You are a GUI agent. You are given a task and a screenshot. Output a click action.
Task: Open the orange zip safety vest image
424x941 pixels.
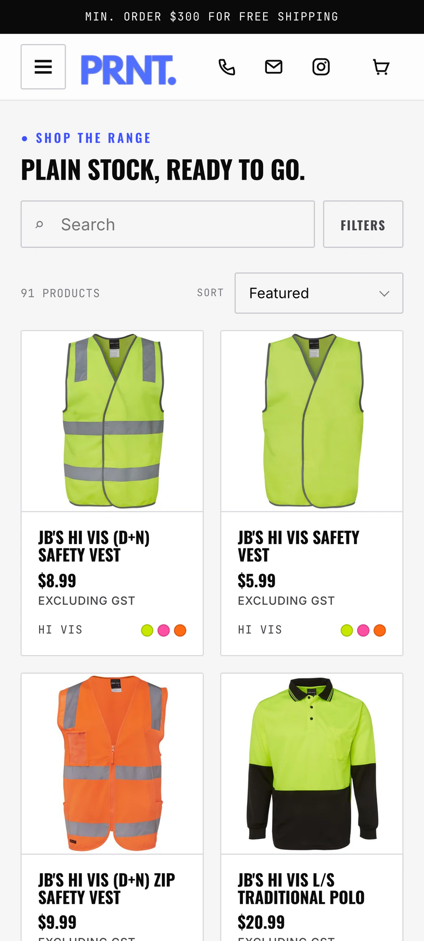click(112, 764)
